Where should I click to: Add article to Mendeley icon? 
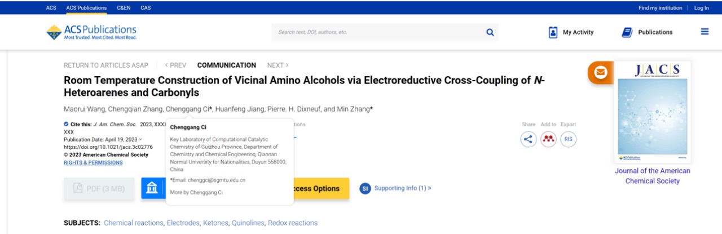click(548, 139)
